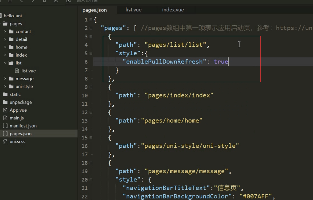Select the static folder label
313x200 pixels.
[15, 94]
